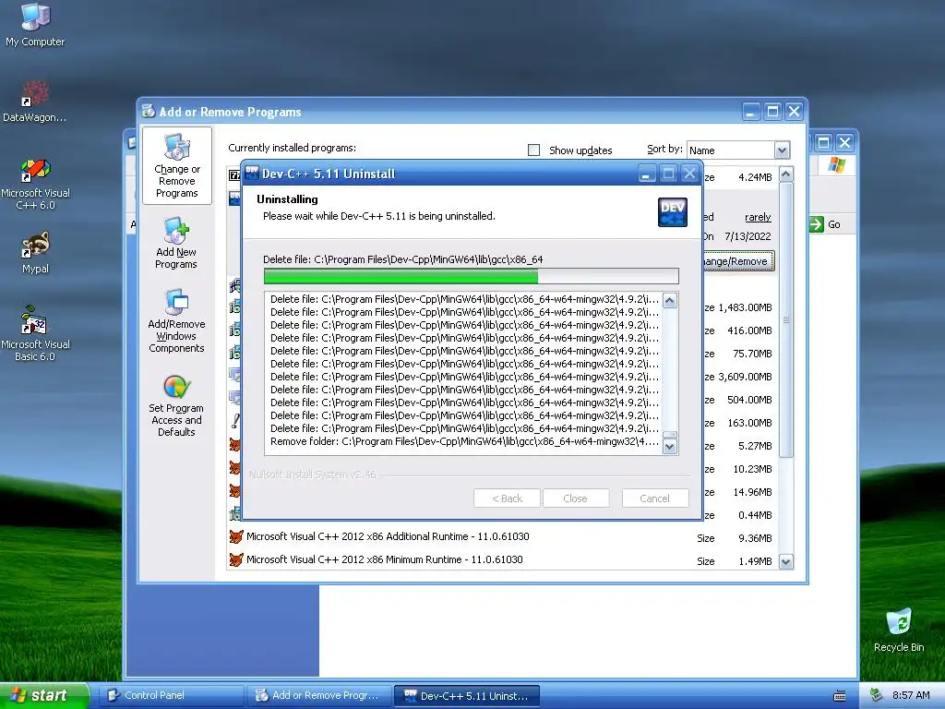Click programs list scrollbar down arrow
This screenshot has width=945, height=709.
(x=785, y=562)
